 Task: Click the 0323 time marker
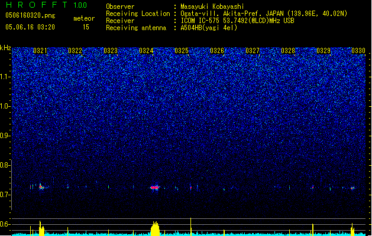tap(111, 51)
